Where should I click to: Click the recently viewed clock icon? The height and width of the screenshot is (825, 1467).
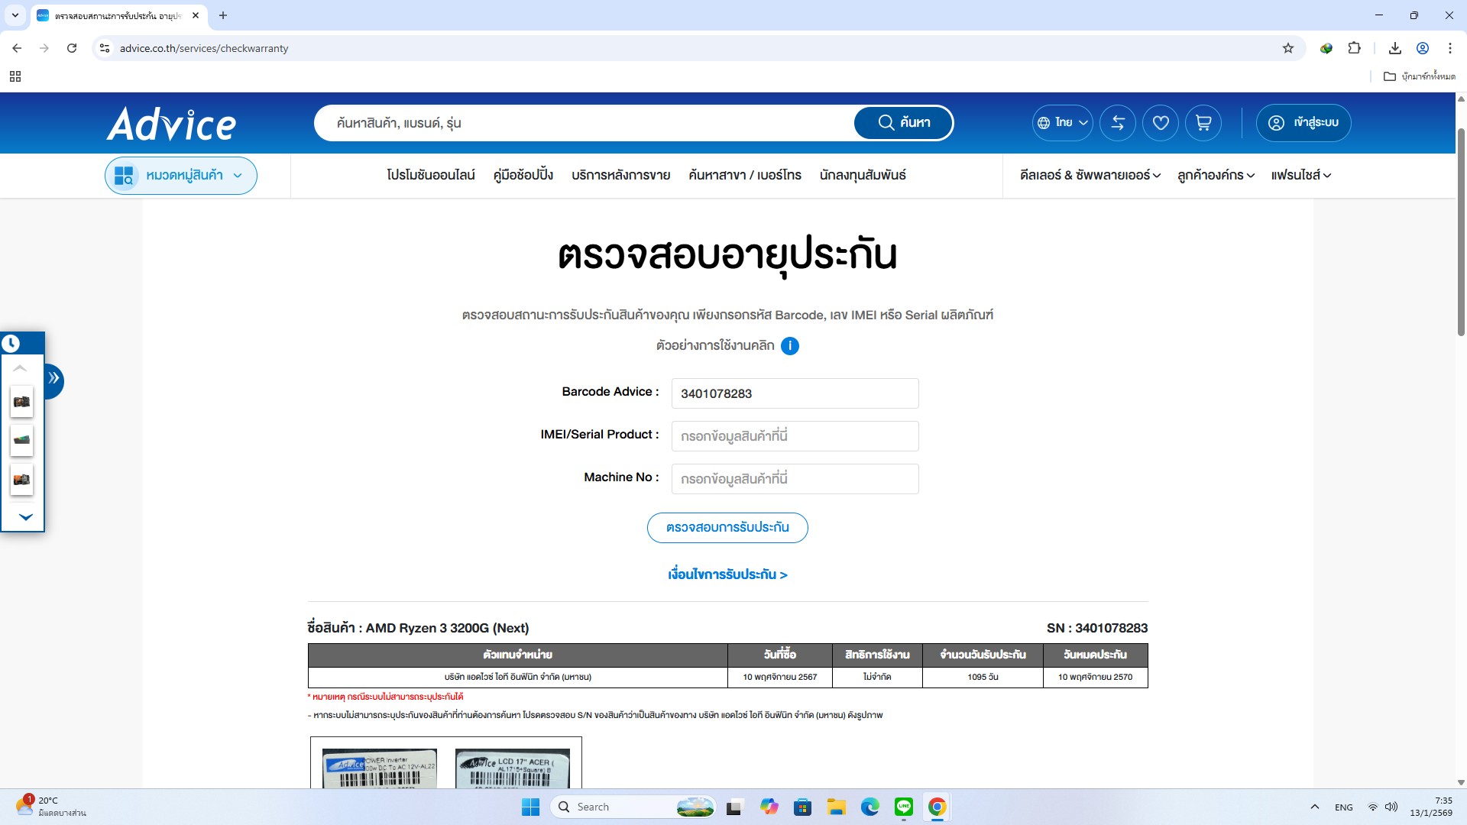point(11,344)
